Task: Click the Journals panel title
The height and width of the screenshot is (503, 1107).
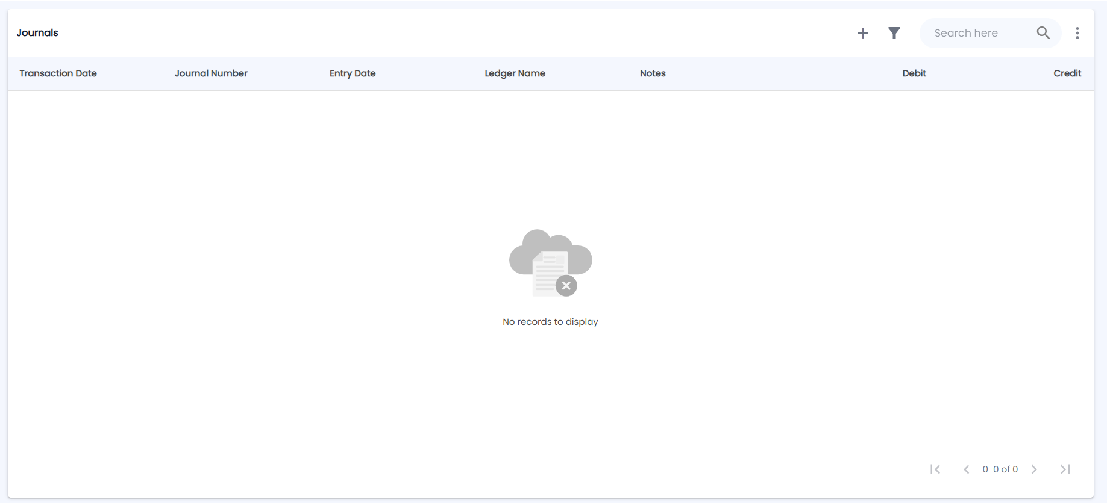Action: tap(37, 33)
